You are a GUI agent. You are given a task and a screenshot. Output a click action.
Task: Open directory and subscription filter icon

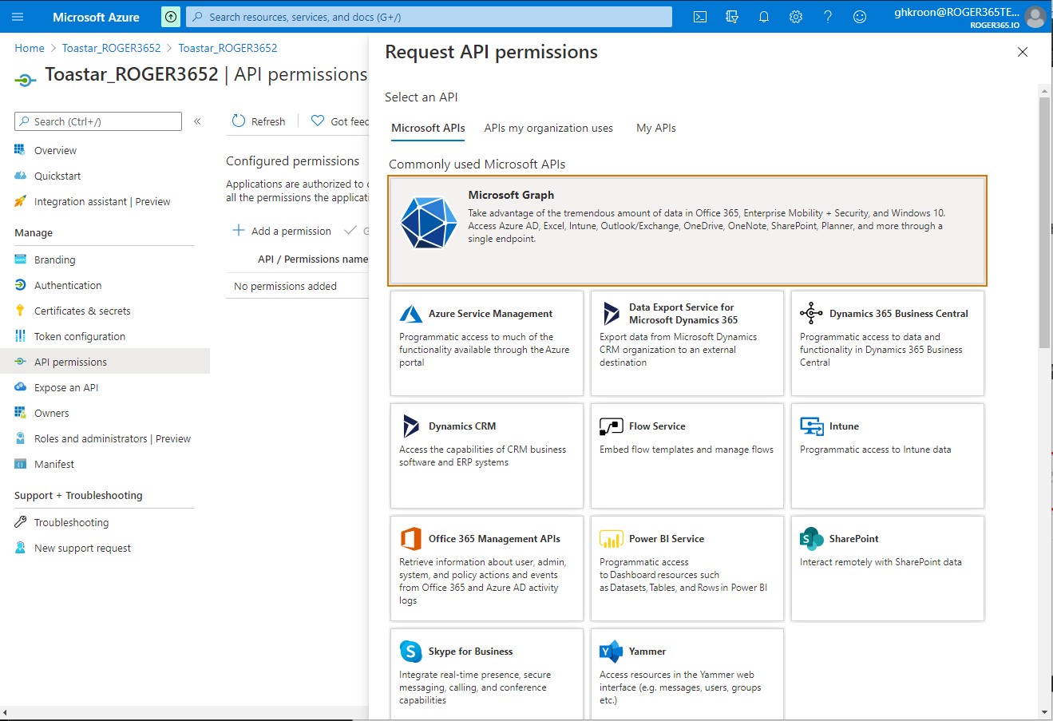tap(732, 17)
